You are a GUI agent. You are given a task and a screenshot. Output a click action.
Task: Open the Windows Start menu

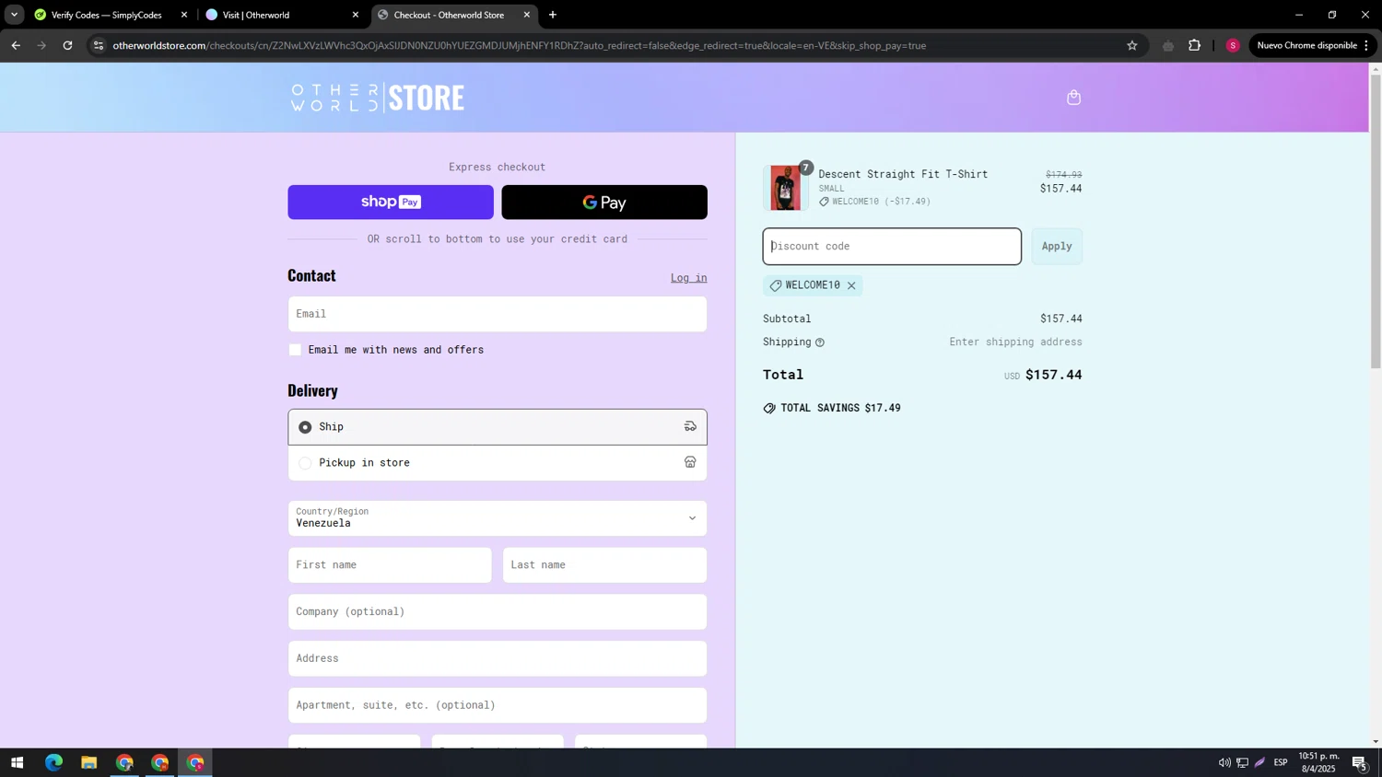coord(17,763)
